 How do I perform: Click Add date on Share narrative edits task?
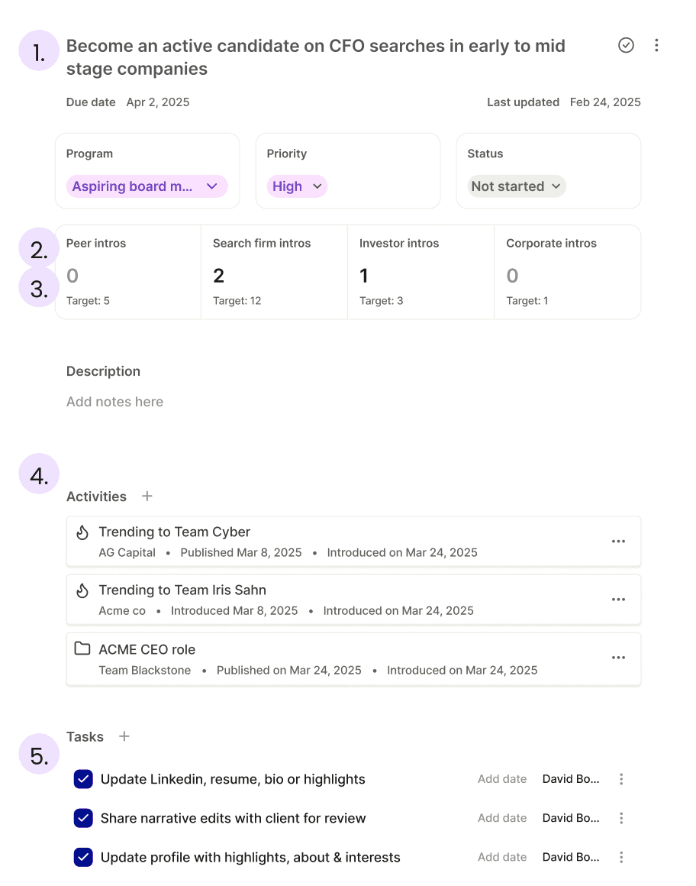click(502, 818)
